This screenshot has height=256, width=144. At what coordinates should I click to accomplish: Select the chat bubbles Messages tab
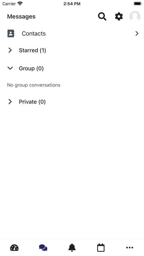43,248
